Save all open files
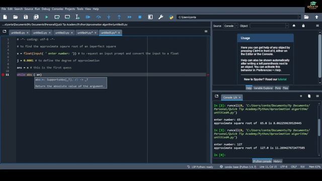 (x=36, y=17)
